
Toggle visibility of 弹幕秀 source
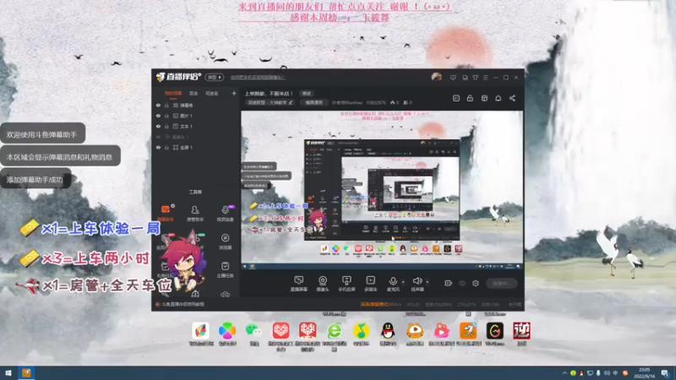click(158, 105)
